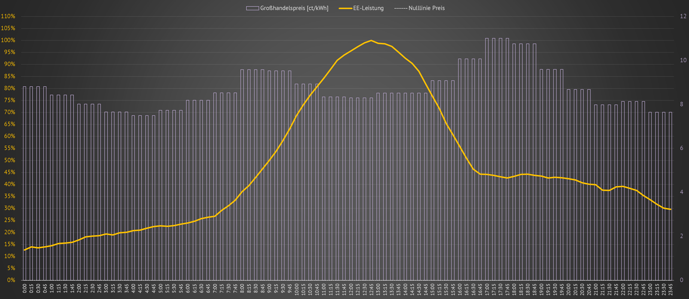Click the Großhandelspreis legend bar icon
Screen dimensions: 689x299
tap(252, 8)
